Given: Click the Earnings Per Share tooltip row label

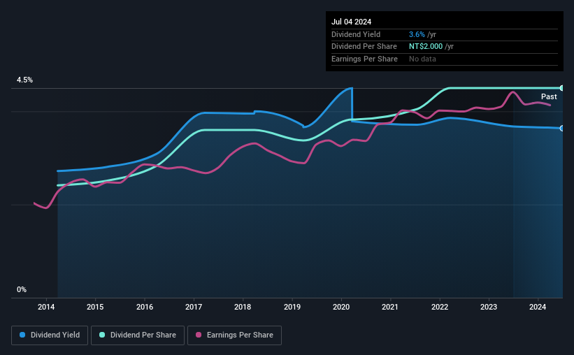Looking at the screenshot, I should tap(364, 59).
